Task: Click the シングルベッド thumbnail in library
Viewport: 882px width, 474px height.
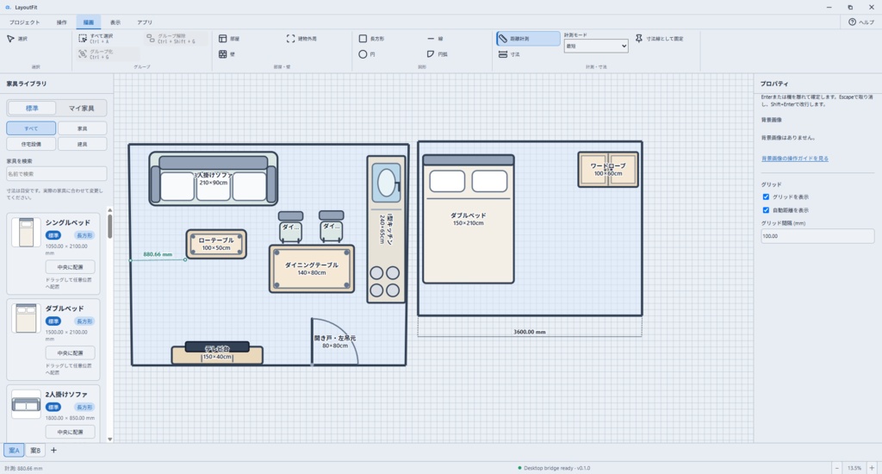Action: [26, 232]
